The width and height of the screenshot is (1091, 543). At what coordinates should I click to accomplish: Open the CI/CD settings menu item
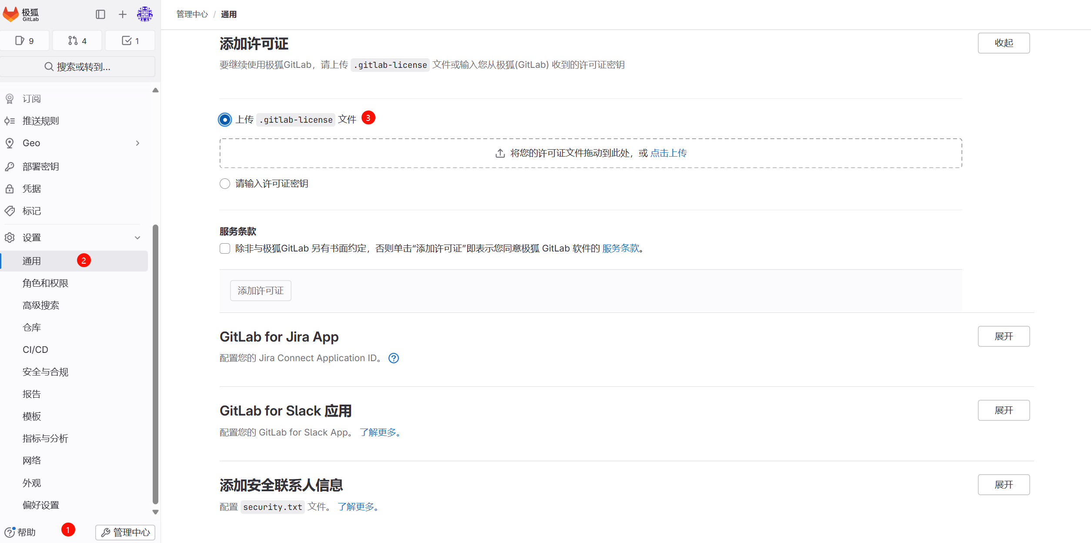(x=35, y=349)
